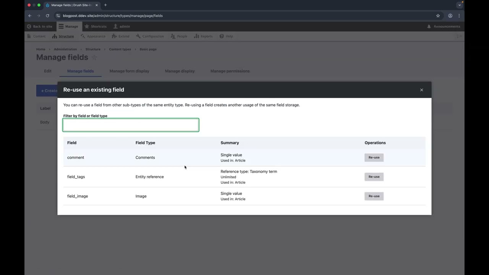The image size is (489, 275).
Task: Go to Home breadcrumb
Action: [x=40, y=49]
